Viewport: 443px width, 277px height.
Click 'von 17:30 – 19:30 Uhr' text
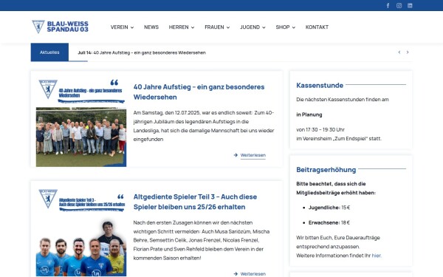coord(320,129)
